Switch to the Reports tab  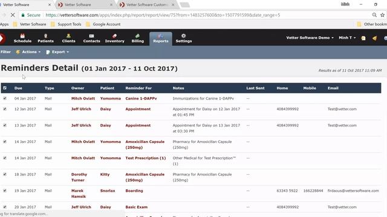(x=161, y=39)
